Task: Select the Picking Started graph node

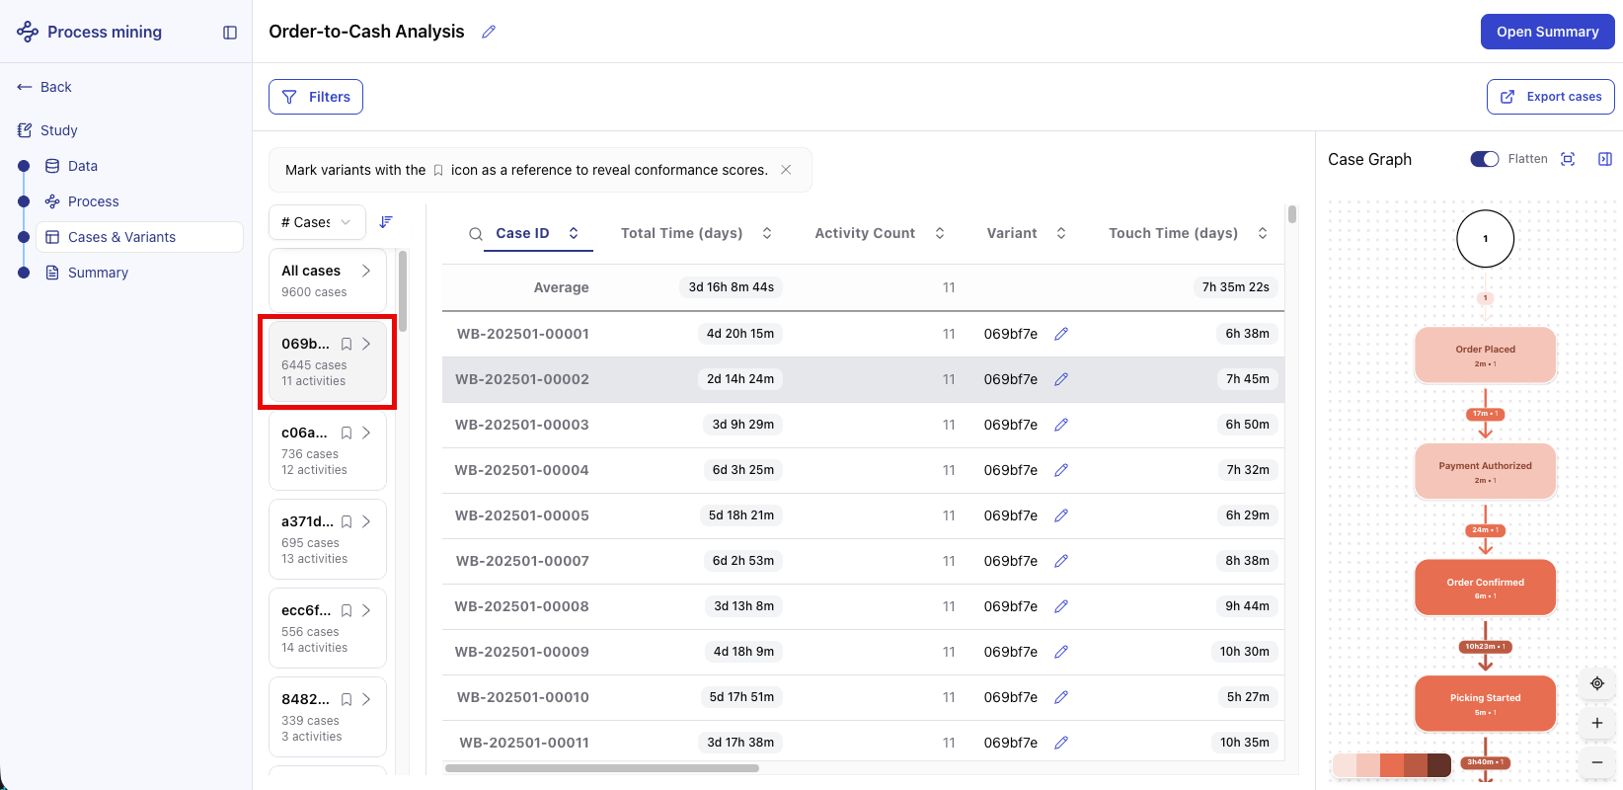Action: pos(1485,703)
